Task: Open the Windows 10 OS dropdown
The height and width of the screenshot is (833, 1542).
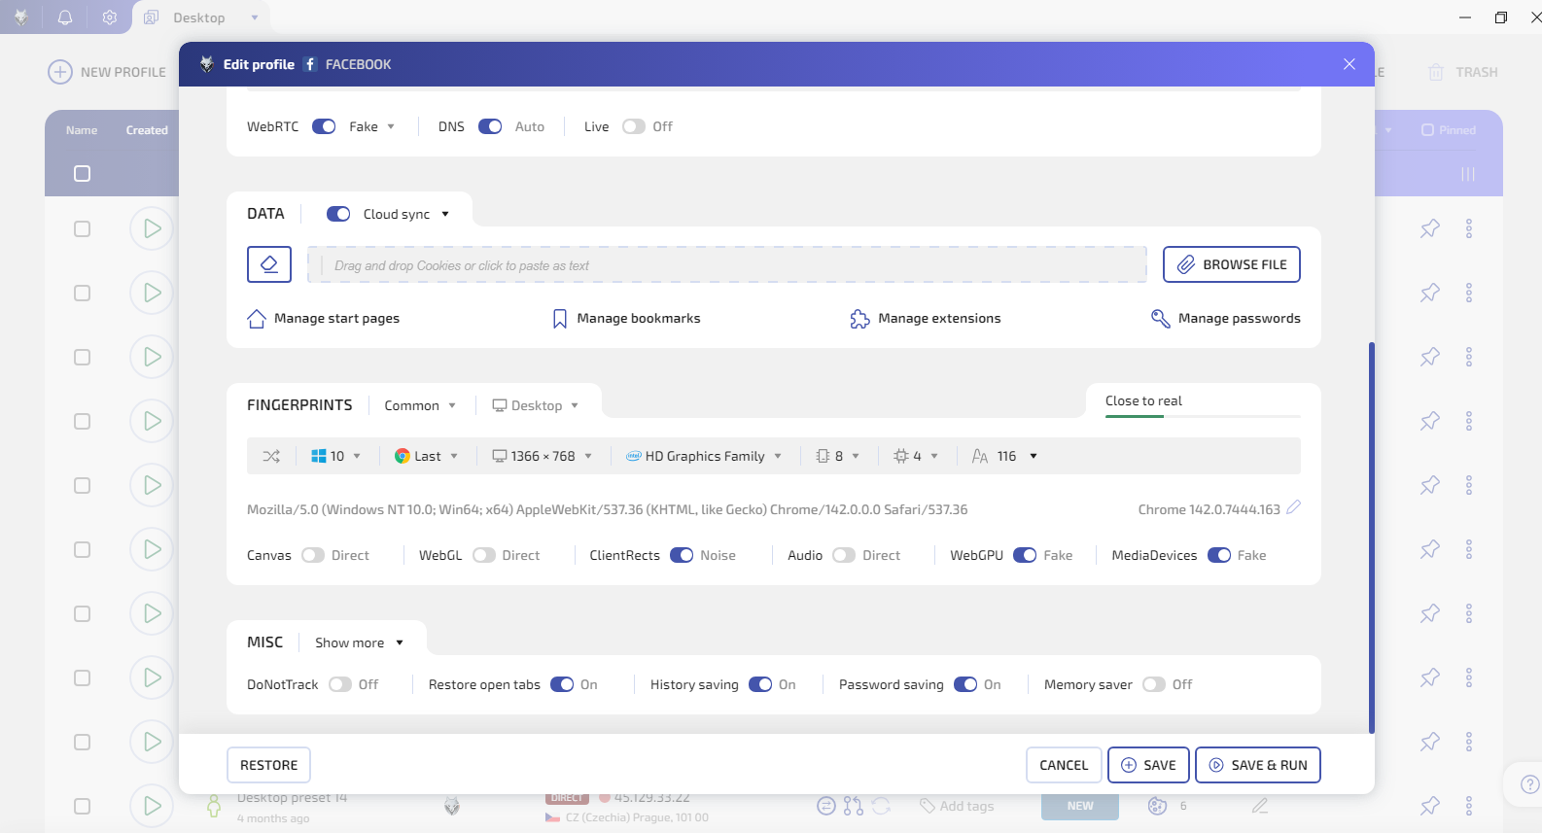Action: (x=336, y=456)
